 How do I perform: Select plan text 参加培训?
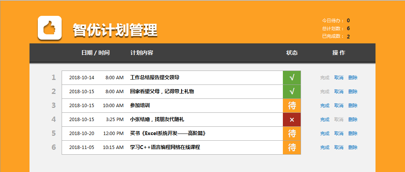pyautogui.click(x=140, y=105)
